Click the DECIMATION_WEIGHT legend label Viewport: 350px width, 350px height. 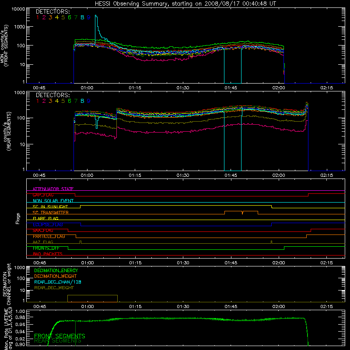(56, 276)
